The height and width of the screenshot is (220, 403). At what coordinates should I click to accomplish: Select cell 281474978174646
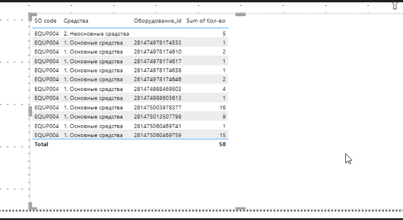(157, 80)
